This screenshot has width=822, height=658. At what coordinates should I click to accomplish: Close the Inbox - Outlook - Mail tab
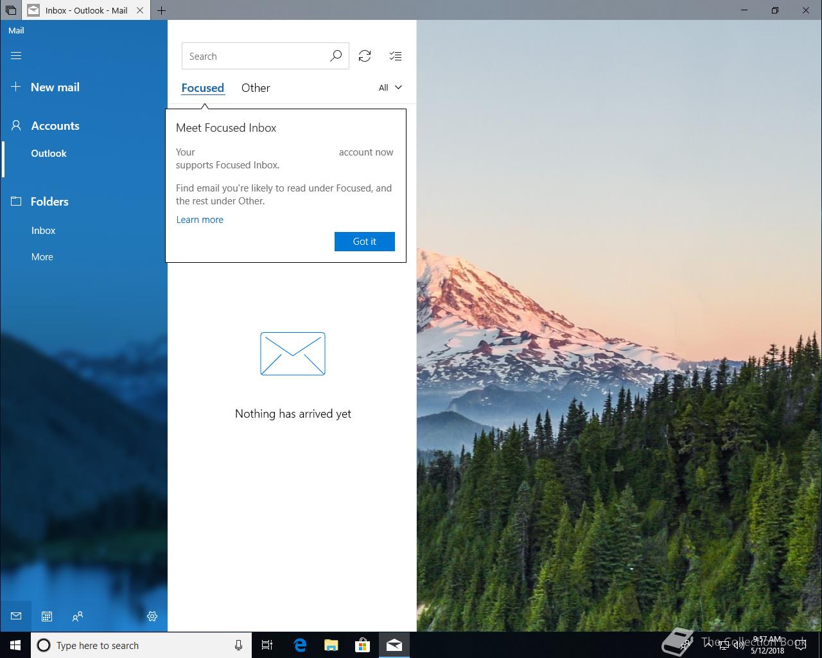140,10
